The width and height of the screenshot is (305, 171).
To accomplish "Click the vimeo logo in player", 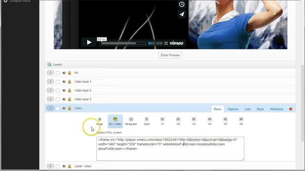I will pyautogui.click(x=176, y=43).
